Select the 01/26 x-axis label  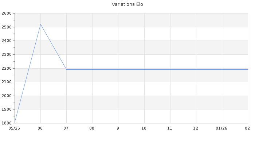[221, 128]
